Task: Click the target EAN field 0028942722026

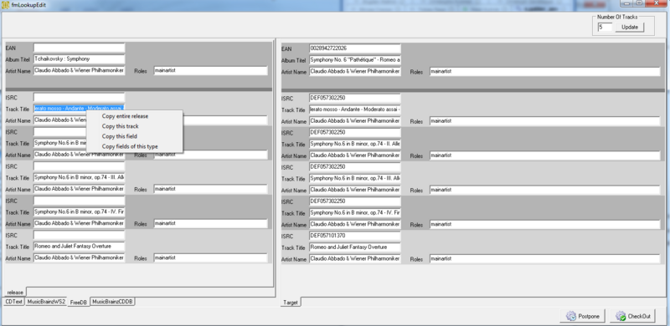Action: (355, 48)
